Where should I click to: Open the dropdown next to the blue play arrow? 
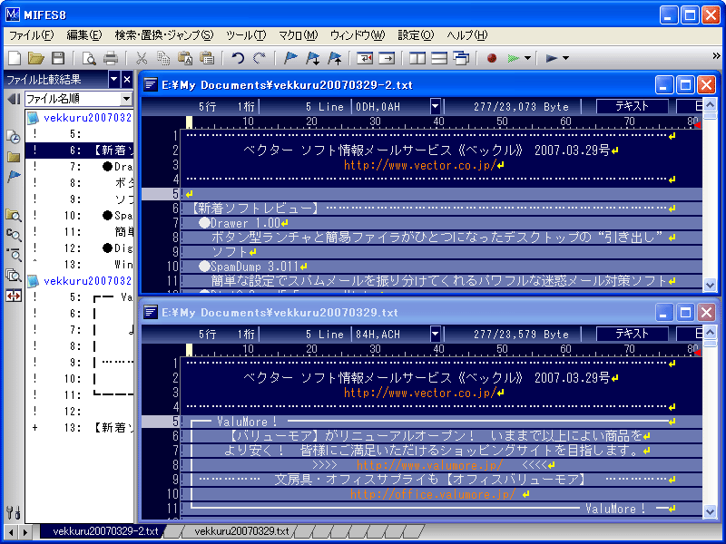tap(565, 58)
